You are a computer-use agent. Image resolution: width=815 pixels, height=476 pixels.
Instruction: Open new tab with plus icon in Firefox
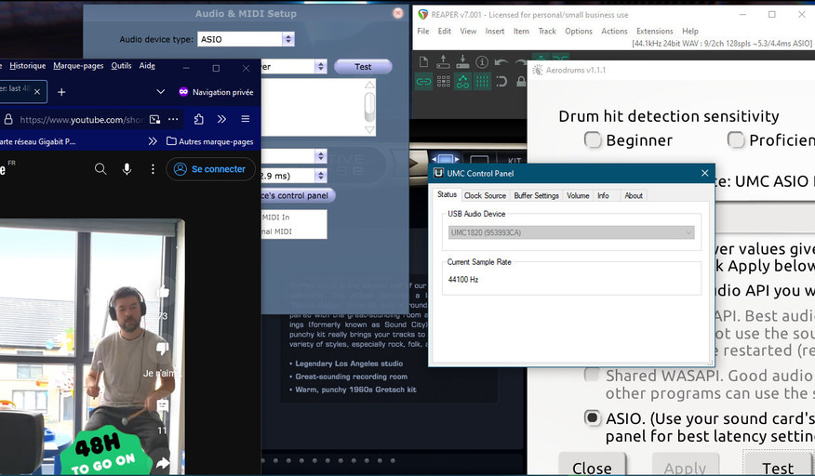tap(61, 92)
